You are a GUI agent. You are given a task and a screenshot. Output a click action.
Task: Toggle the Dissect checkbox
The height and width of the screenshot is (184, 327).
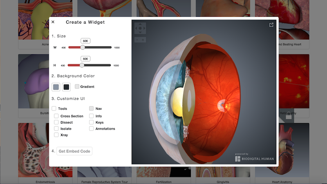pyautogui.click(x=56, y=122)
